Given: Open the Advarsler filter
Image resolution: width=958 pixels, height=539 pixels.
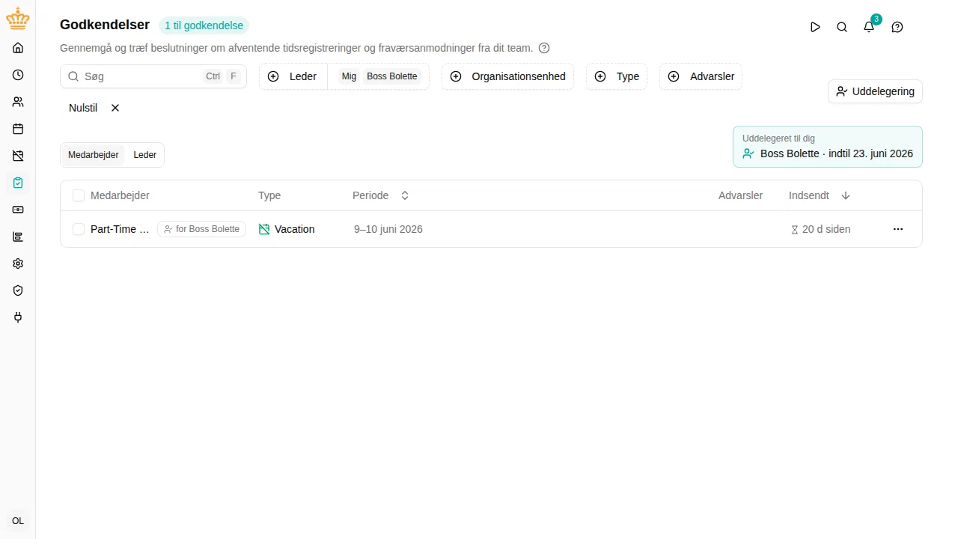Looking at the screenshot, I should (x=701, y=76).
